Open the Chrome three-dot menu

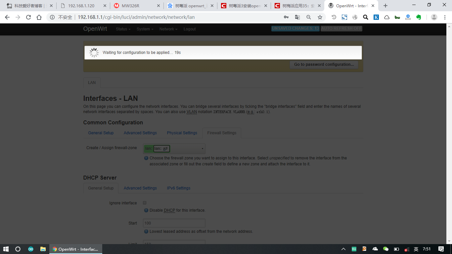(x=445, y=17)
